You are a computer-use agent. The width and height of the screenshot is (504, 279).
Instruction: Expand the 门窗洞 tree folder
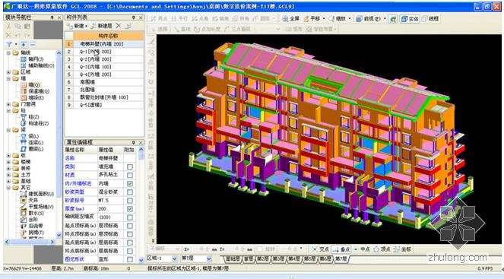click(x=8, y=104)
